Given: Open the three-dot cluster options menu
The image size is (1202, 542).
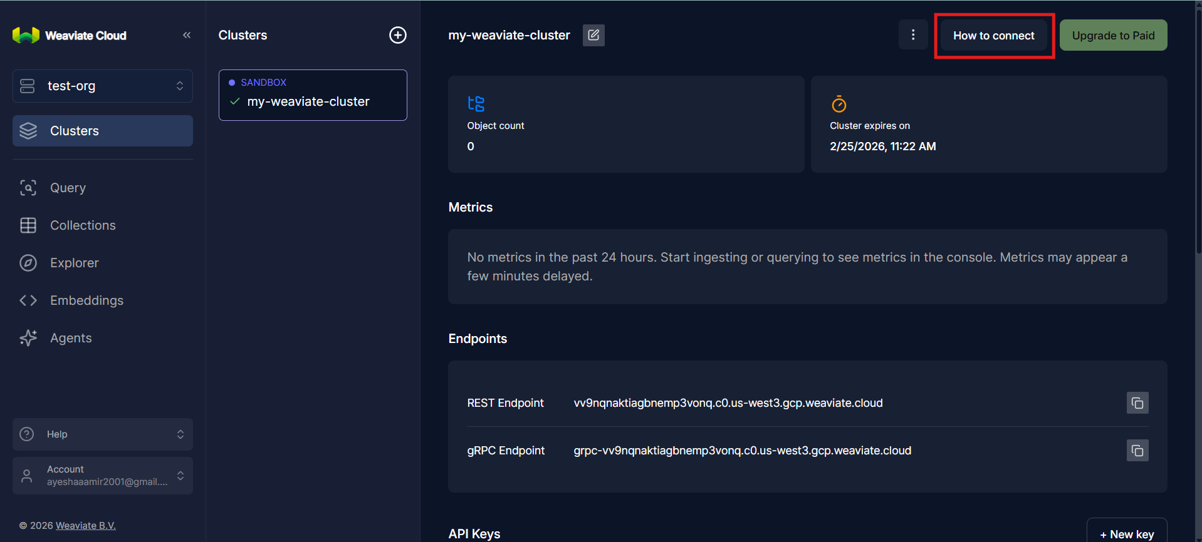Looking at the screenshot, I should (x=913, y=35).
